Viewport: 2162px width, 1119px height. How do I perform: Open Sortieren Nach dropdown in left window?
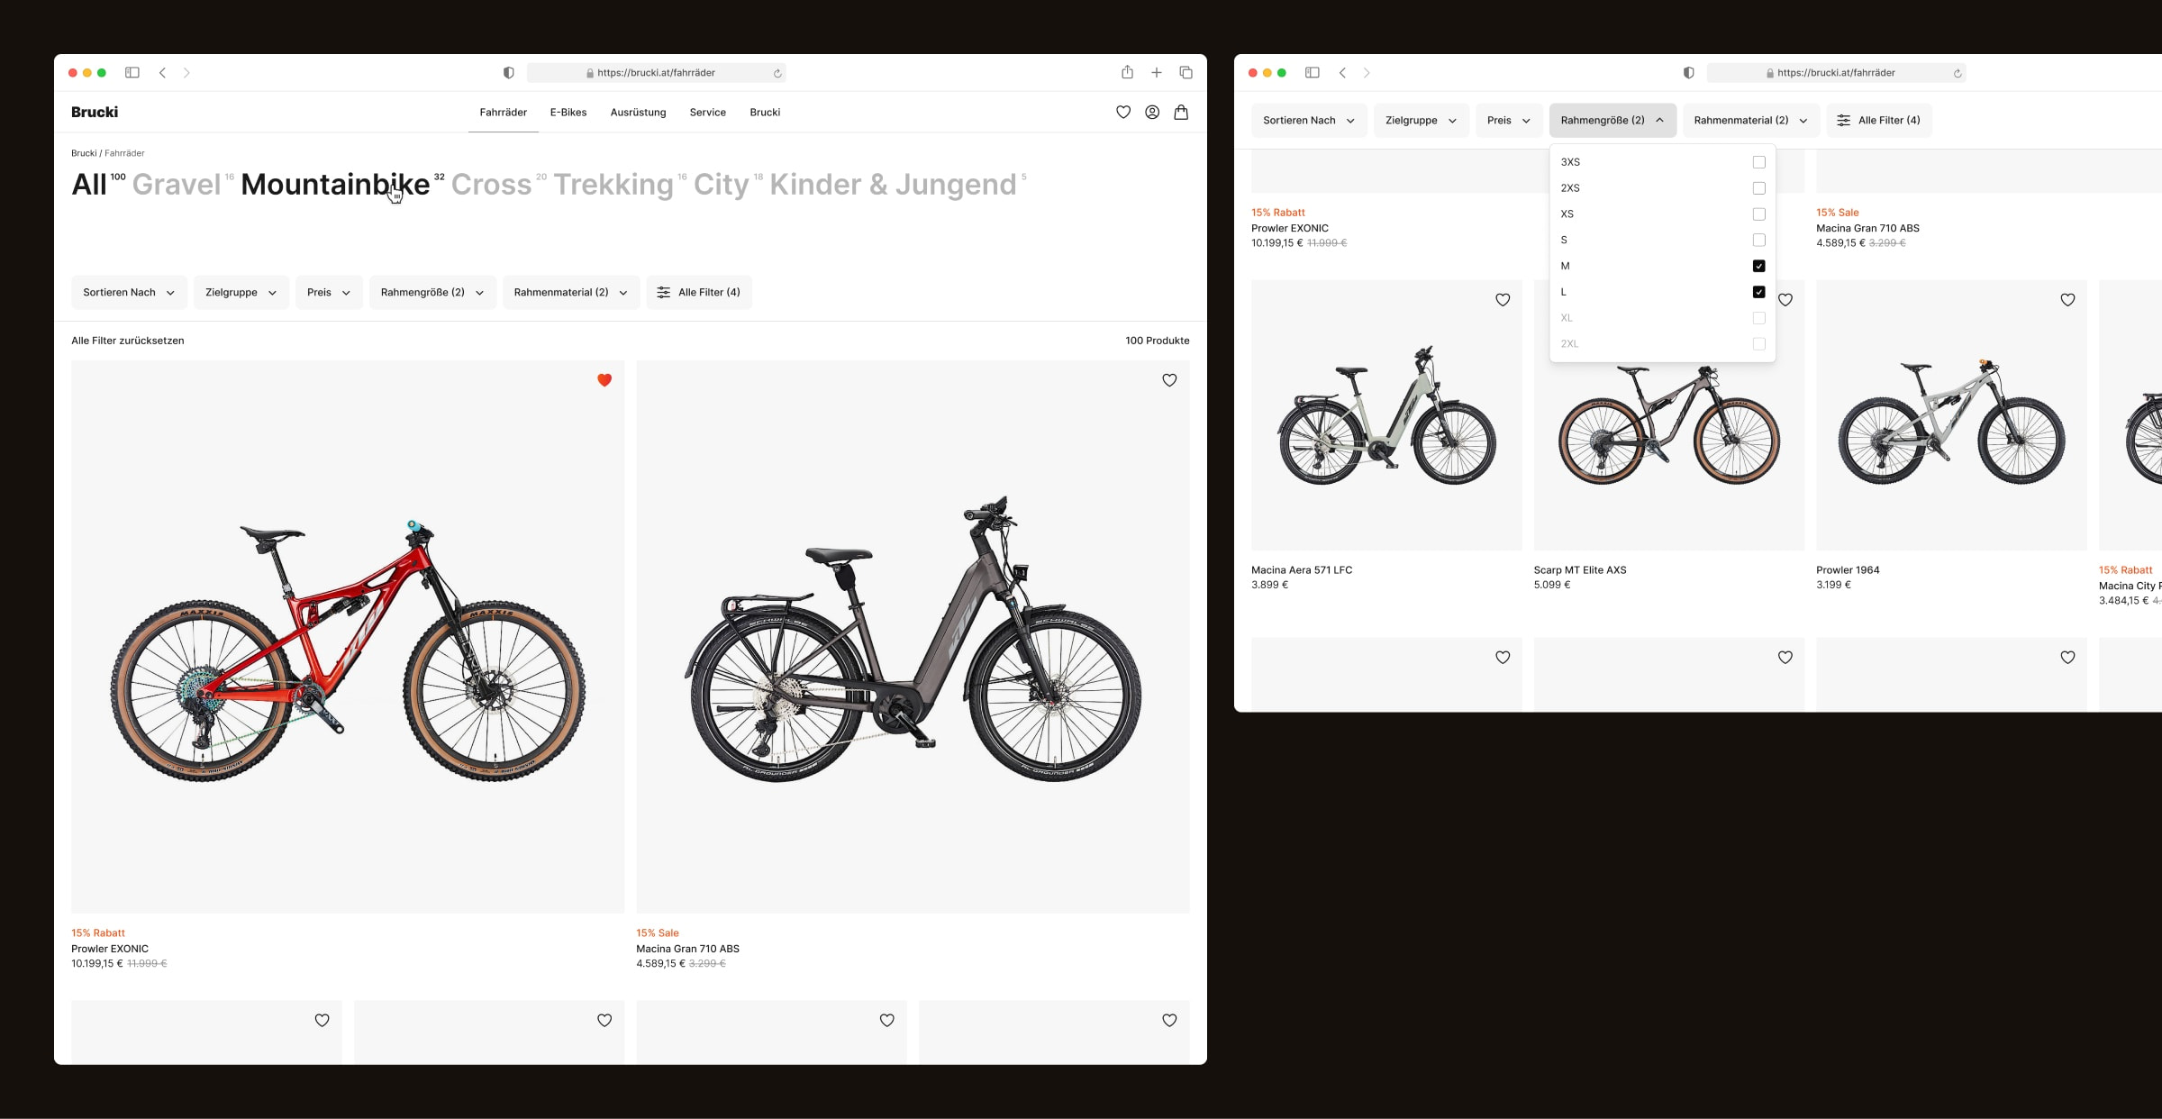tap(129, 292)
